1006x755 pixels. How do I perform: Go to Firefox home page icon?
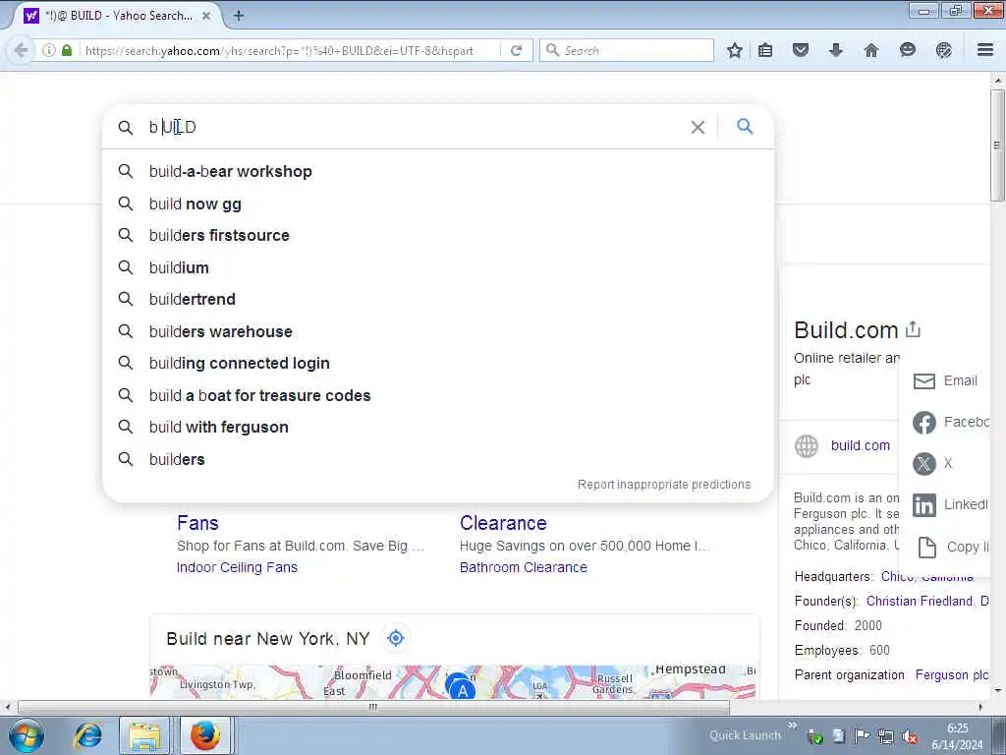click(870, 50)
